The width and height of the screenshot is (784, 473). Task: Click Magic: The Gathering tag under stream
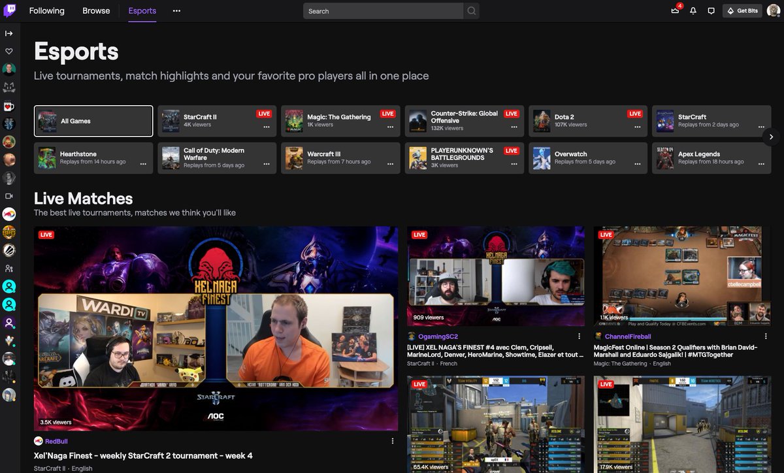[621, 364]
